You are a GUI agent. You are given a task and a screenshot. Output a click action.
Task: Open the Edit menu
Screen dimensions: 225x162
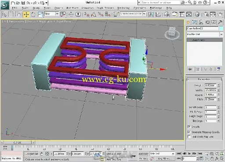(x=15, y=8)
